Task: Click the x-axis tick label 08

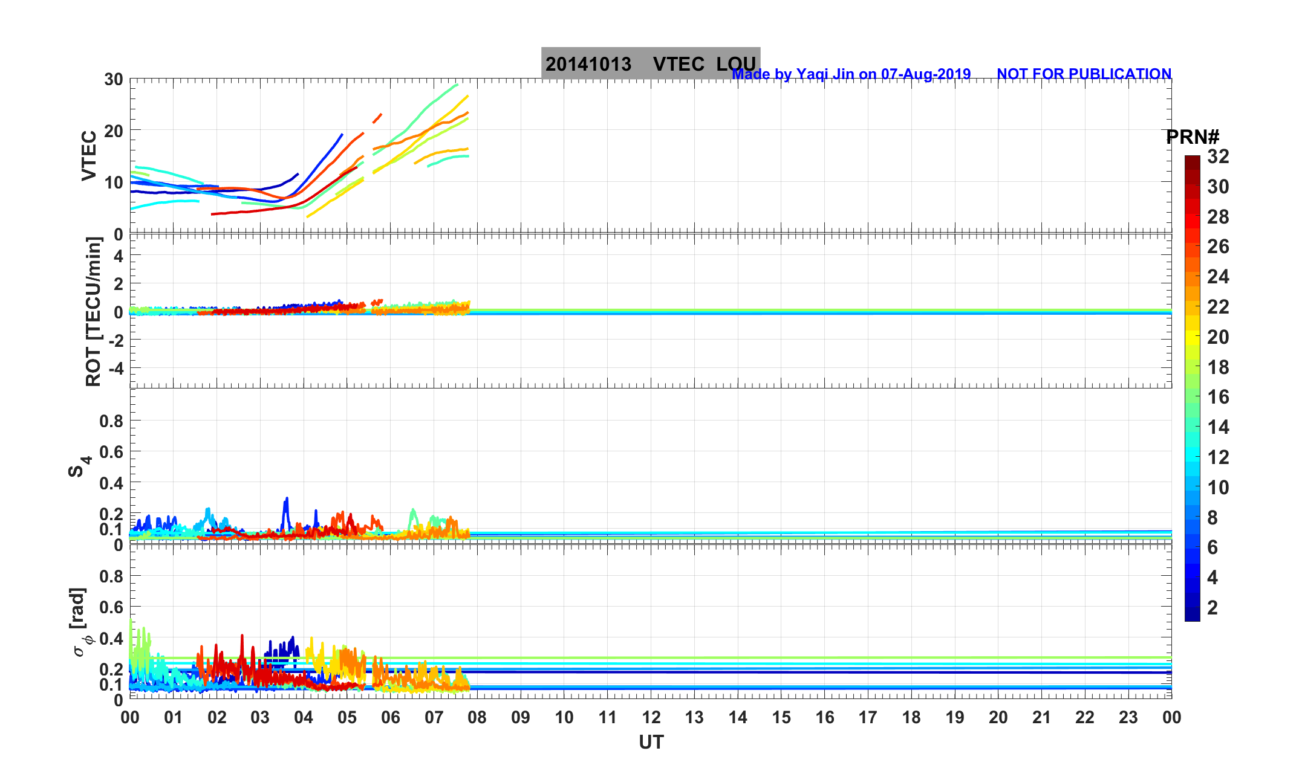Action: (477, 717)
